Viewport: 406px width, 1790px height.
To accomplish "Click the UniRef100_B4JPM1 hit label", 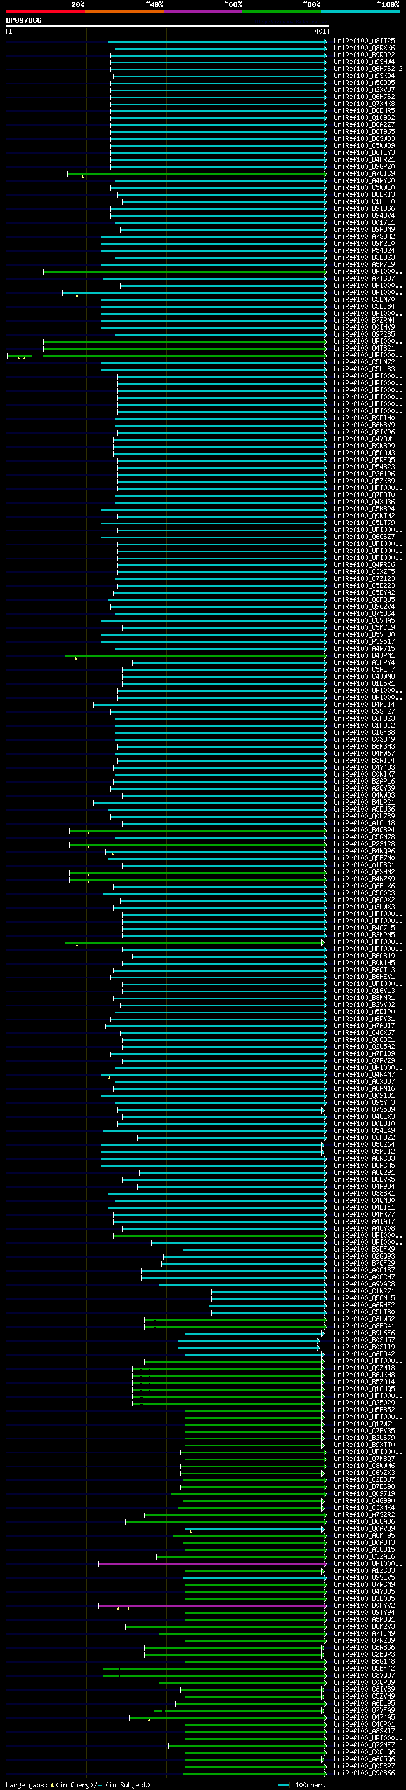I will (x=364, y=655).
